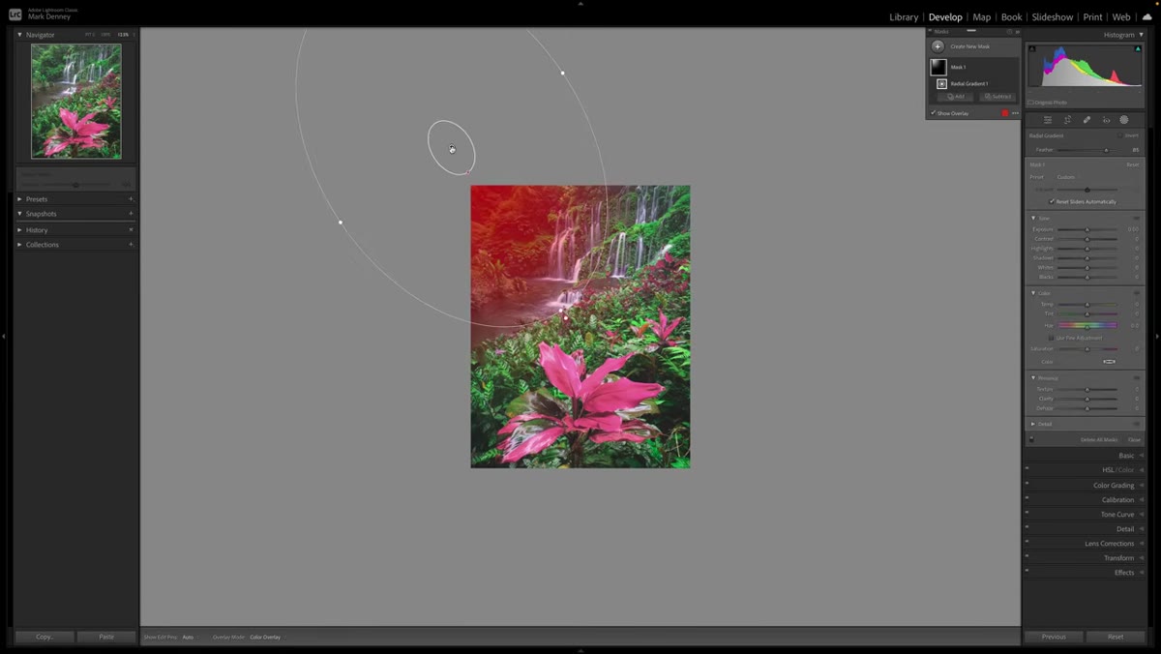Screen dimensions: 1161x654
Task: Click the Paste button
Action: [106, 637]
